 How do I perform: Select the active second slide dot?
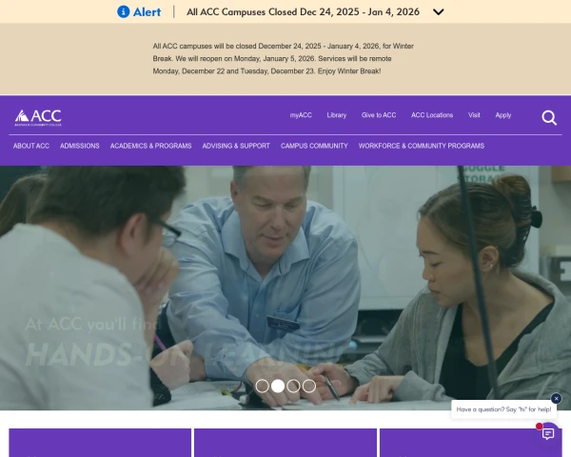(x=278, y=386)
